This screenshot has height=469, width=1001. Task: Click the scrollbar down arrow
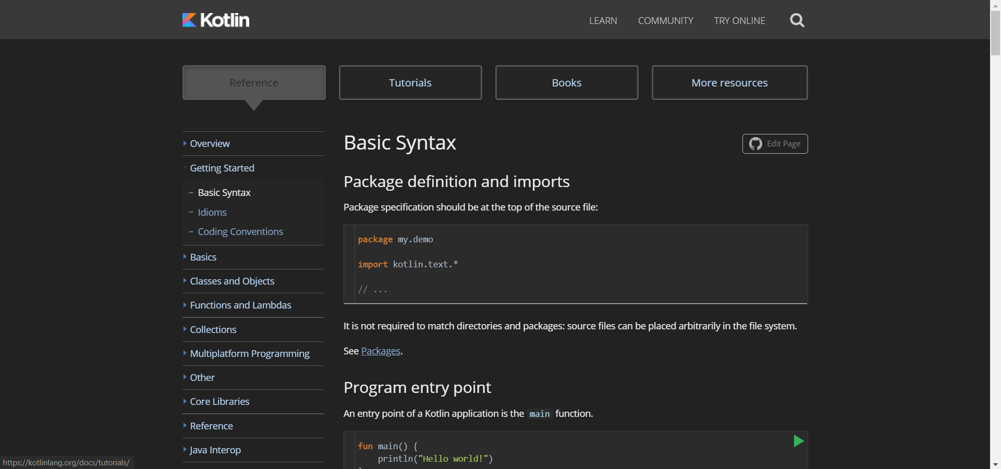(995, 464)
